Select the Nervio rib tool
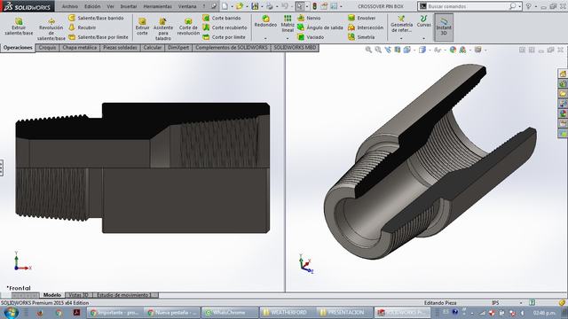 [309, 18]
